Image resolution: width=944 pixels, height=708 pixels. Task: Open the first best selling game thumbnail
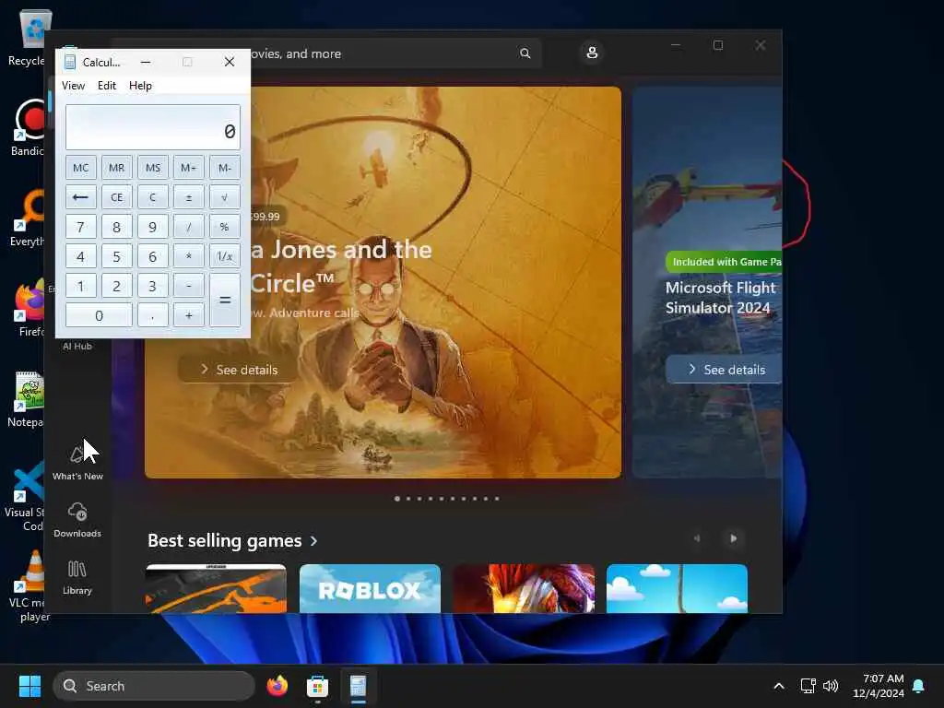(216, 588)
